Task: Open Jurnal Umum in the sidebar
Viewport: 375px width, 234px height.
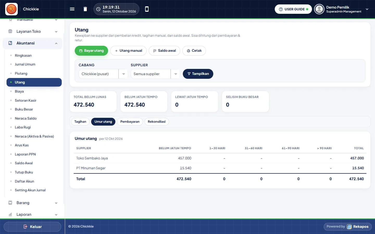Action: point(34,64)
